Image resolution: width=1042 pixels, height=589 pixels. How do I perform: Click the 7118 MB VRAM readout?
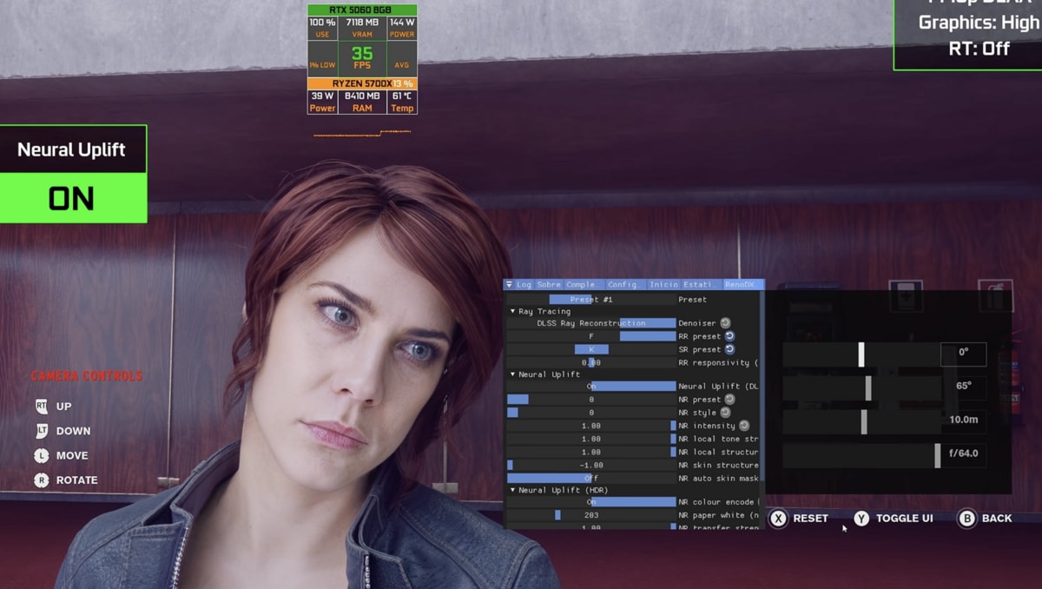click(361, 23)
